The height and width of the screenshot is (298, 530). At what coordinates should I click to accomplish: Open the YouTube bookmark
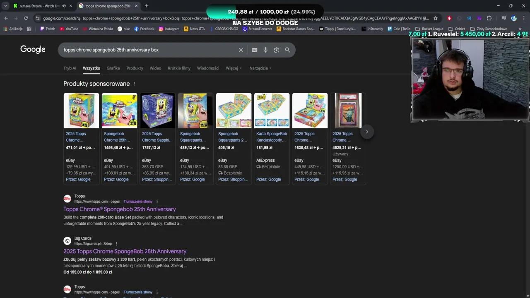point(69,29)
